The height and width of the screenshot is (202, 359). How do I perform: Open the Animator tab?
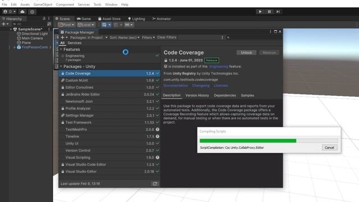click(x=162, y=19)
